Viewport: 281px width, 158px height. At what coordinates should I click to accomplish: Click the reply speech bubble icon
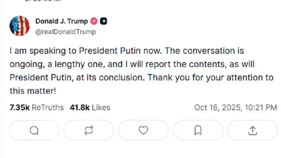34,130
